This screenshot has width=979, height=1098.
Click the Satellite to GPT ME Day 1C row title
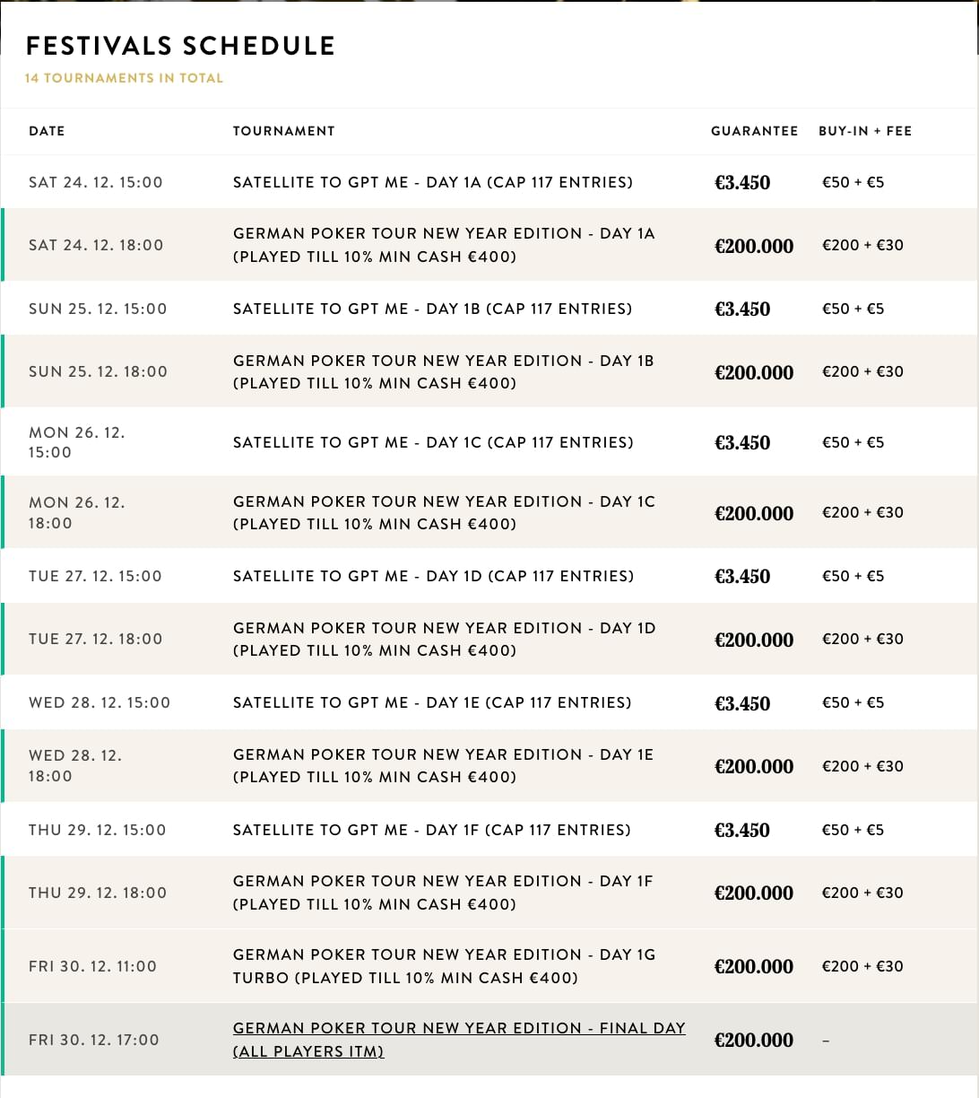[433, 442]
